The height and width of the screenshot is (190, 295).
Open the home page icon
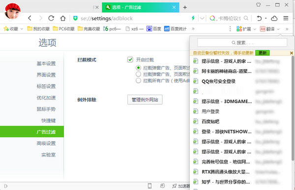[x=63, y=18]
